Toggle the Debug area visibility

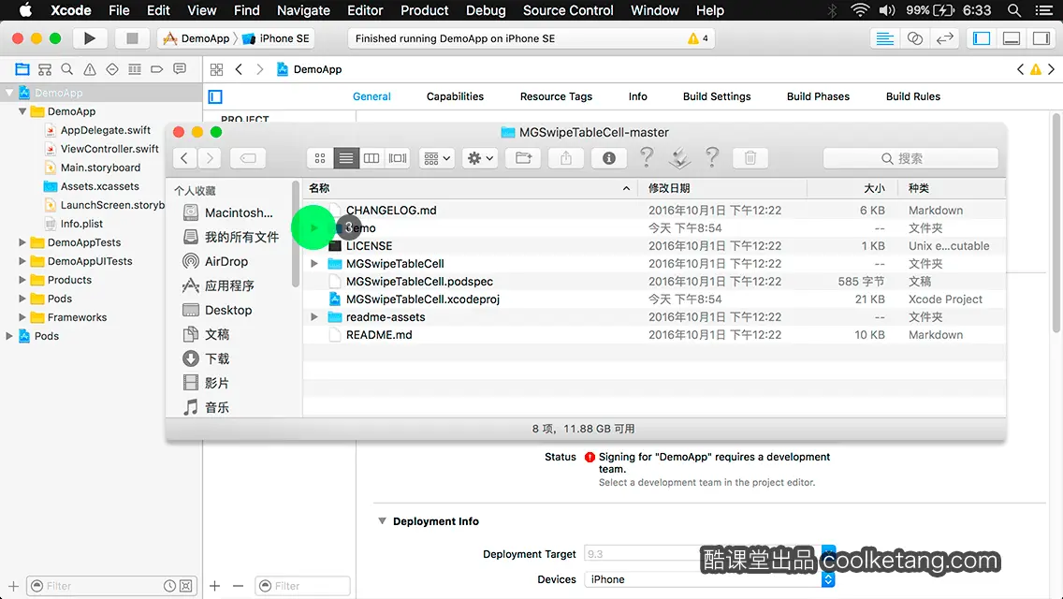(1012, 38)
